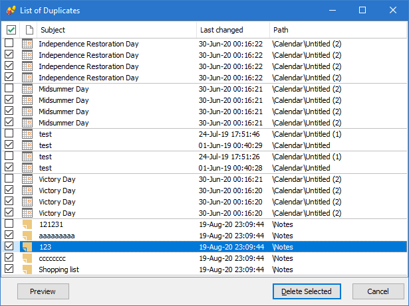Viewport: 409px width, 306px height.
Task: Sort by the Last changed column header
Action: coord(233,30)
